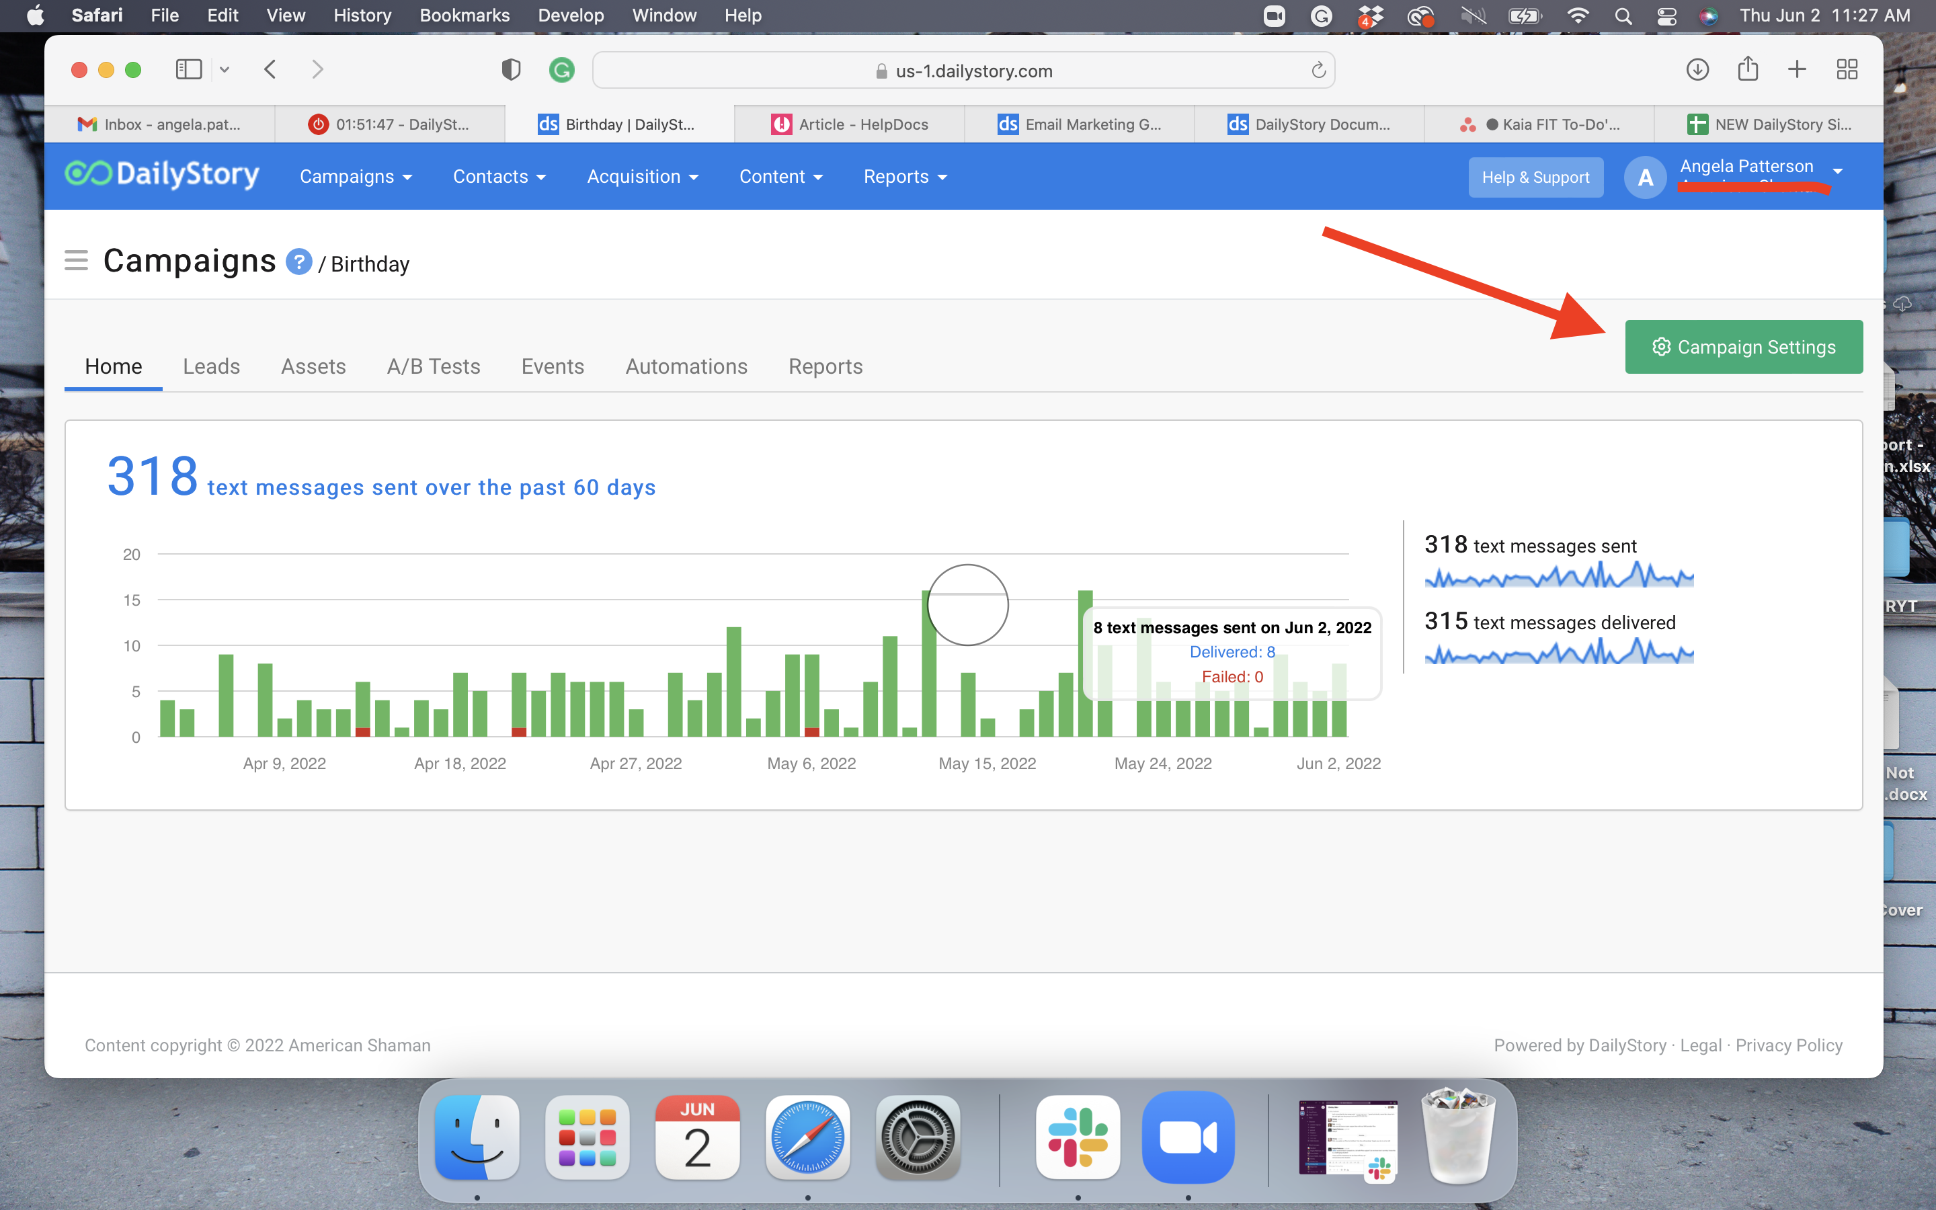The image size is (1936, 1210).
Task: Open Safari from the Dock
Action: (807, 1138)
